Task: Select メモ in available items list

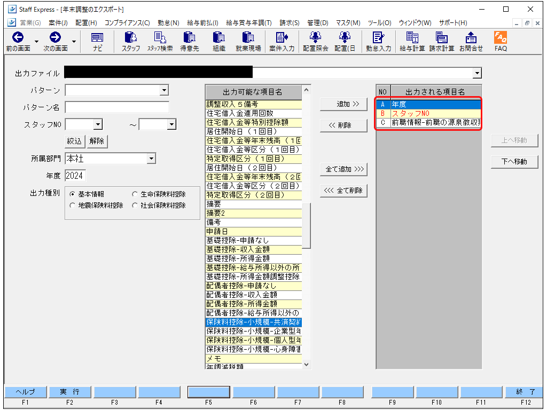Action: tap(254, 358)
